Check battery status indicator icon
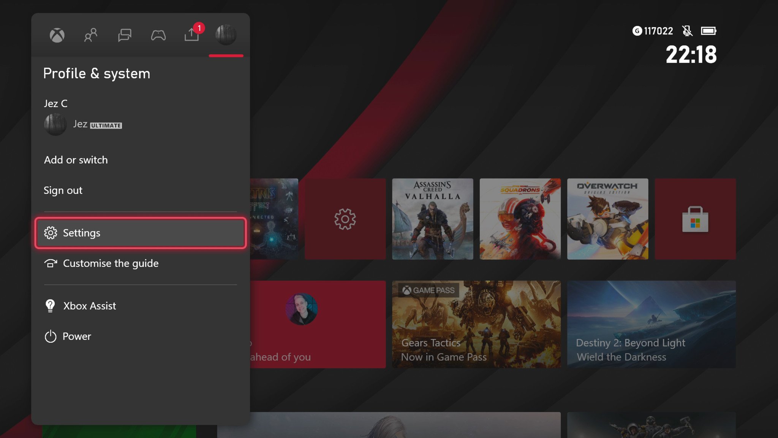The width and height of the screenshot is (778, 438). (x=708, y=30)
